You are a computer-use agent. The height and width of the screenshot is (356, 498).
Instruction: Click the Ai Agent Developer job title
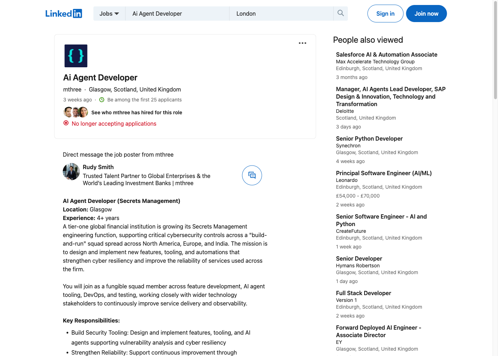click(100, 78)
